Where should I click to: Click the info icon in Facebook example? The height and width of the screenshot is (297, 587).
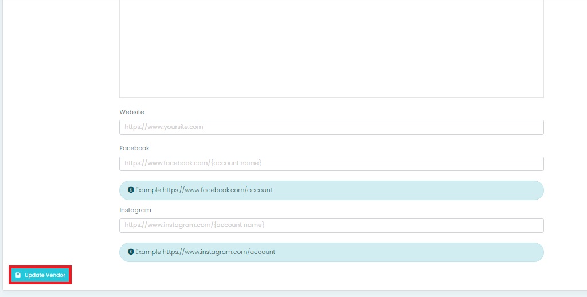[131, 190]
